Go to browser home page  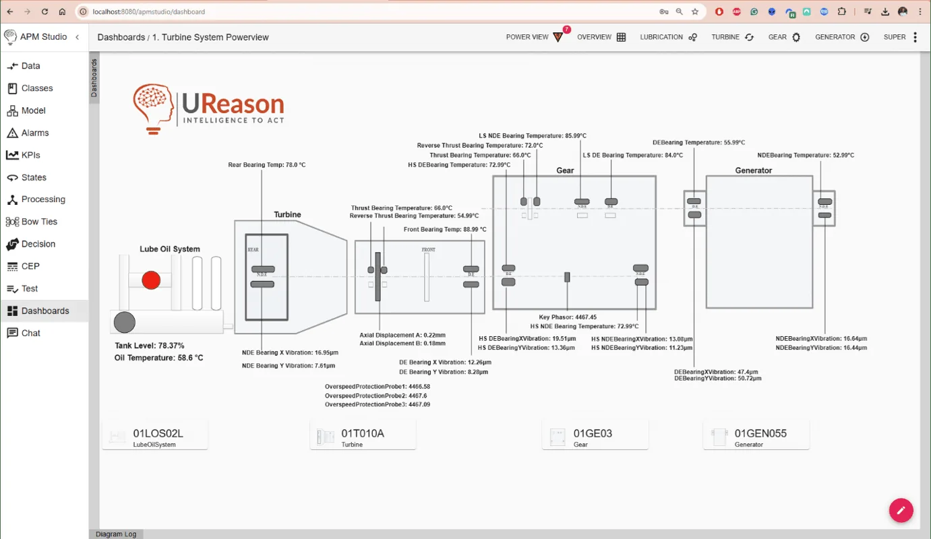[62, 11]
